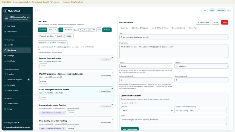Open the GO user avatar in top bar
235x132 pixels.
(x=229, y=11)
